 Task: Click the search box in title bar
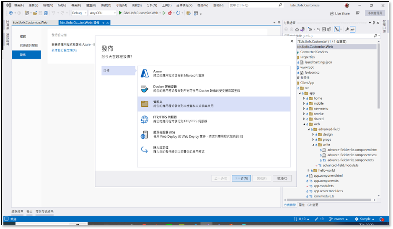[256, 5]
